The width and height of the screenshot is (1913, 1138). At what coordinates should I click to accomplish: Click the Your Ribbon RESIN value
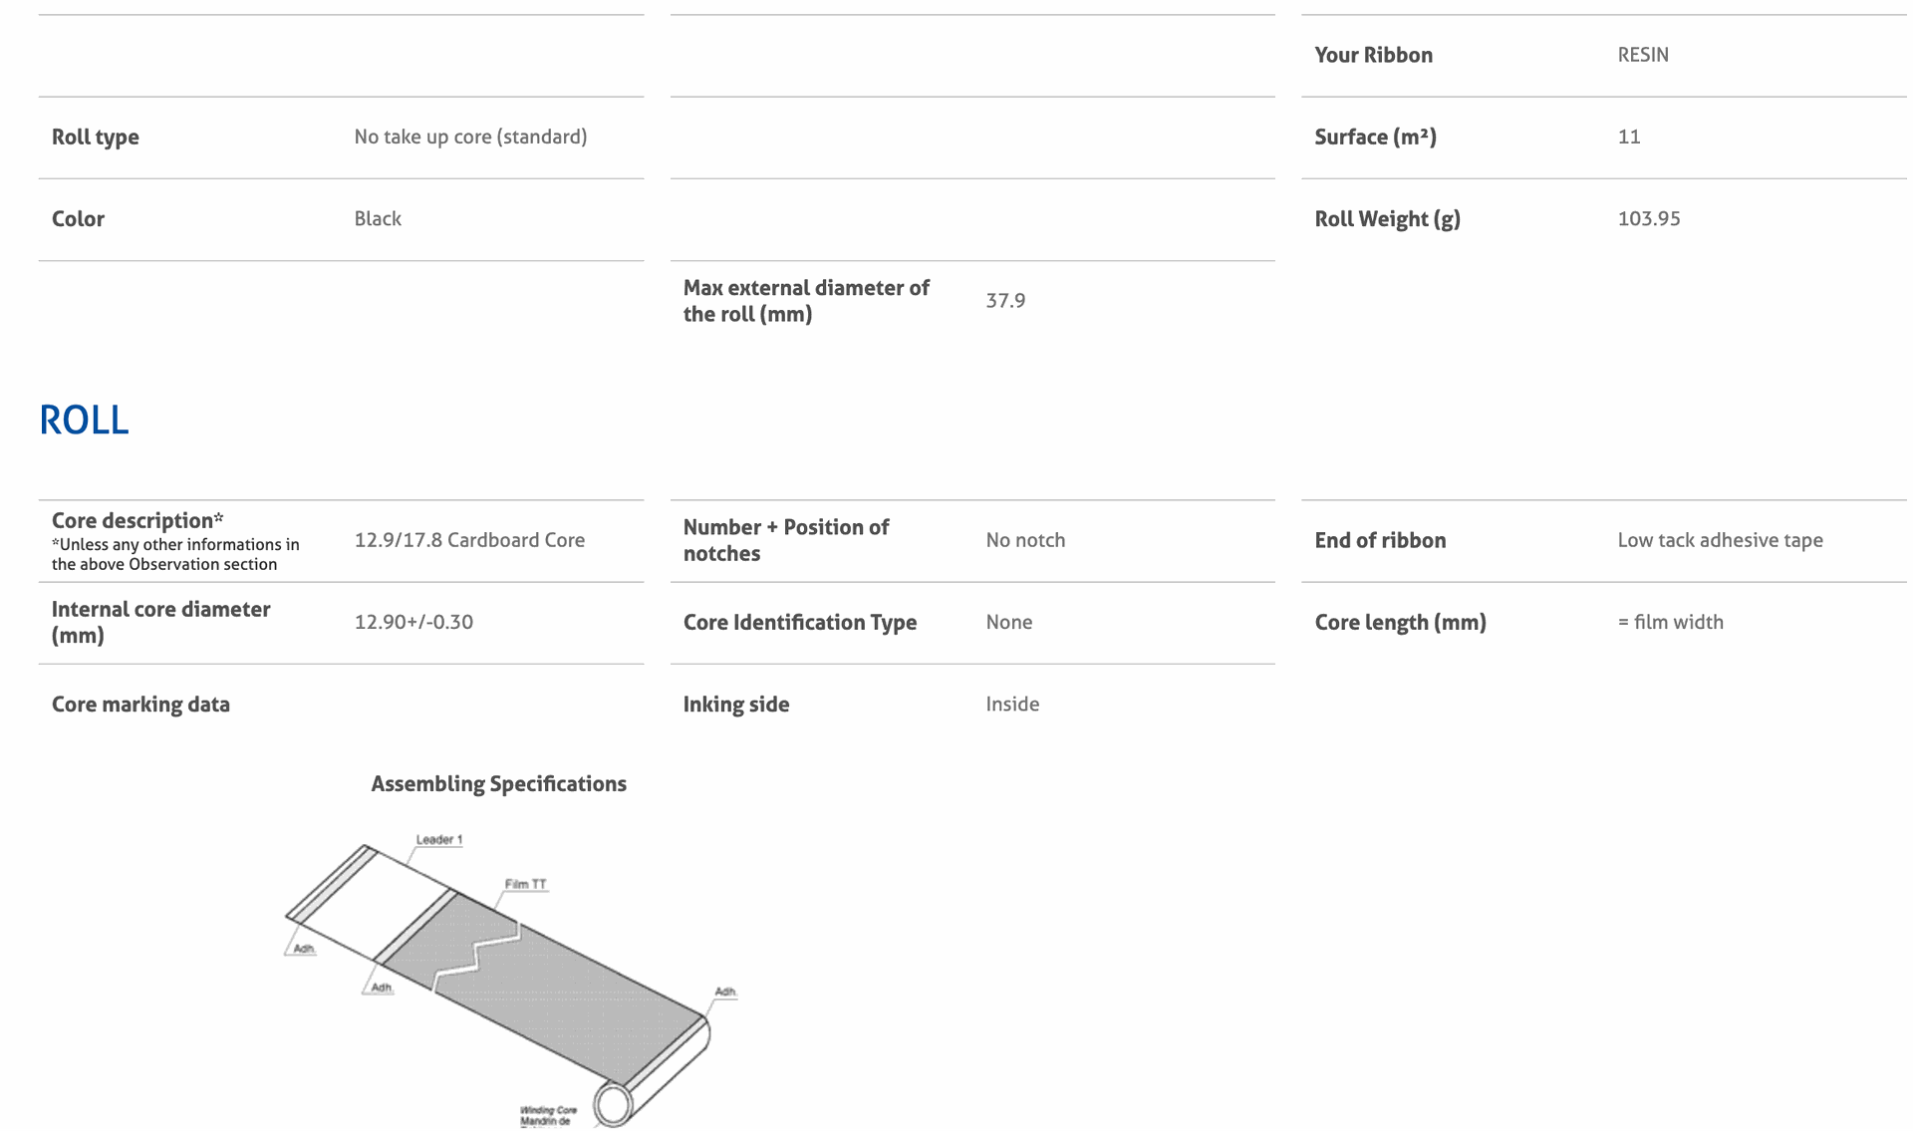[1643, 55]
